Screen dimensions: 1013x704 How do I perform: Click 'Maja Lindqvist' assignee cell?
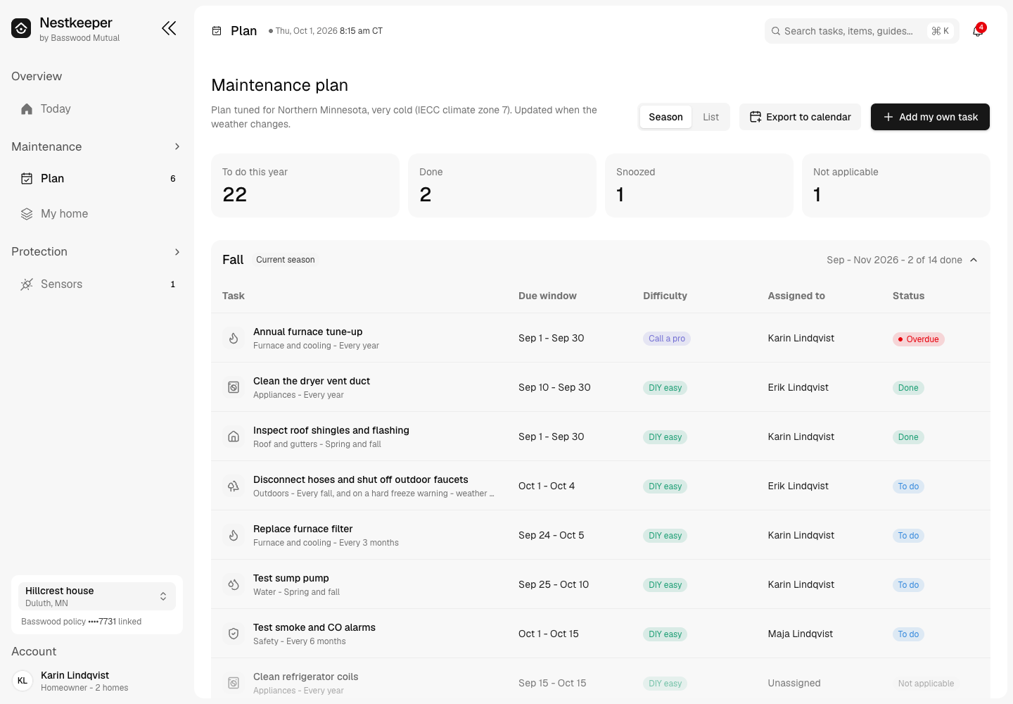(801, 634)
